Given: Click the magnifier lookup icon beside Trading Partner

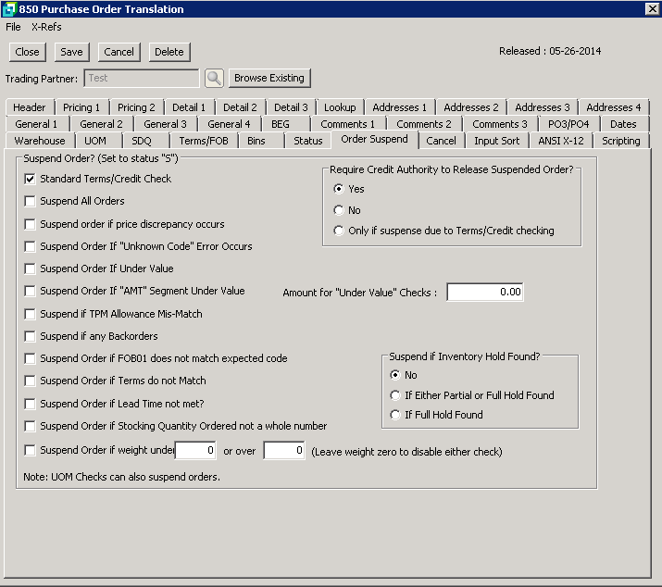Looking at the screenshot, I should click(x=214, y=79).
